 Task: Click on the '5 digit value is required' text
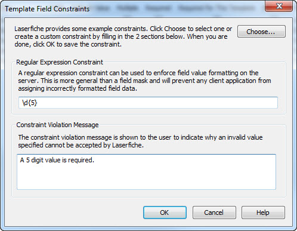click(60, 160)
